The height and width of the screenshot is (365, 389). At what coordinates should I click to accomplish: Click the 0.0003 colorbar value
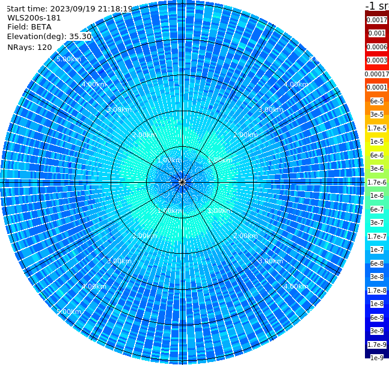377,60
